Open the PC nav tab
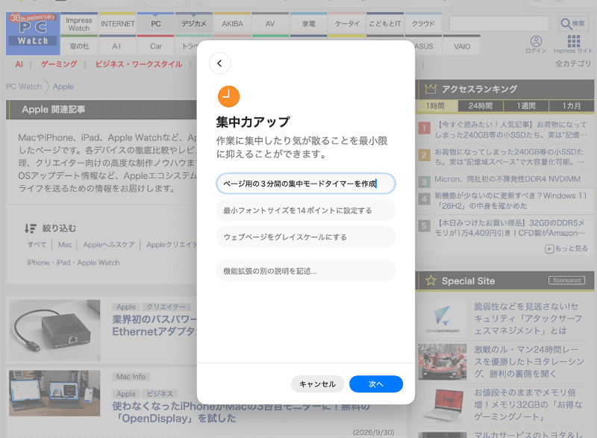This screenshot has height=438, width=597. click(x=156, y=24)
